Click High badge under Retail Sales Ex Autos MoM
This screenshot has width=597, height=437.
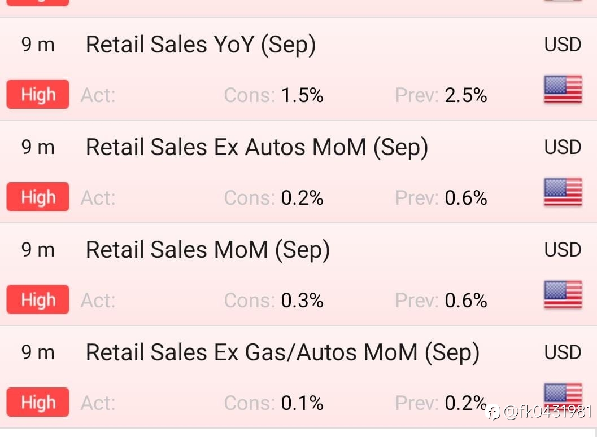(x=38, y=197)
